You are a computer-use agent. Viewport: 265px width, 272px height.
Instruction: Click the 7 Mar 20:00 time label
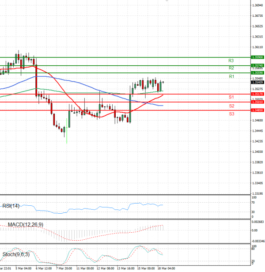click(64, 268)
